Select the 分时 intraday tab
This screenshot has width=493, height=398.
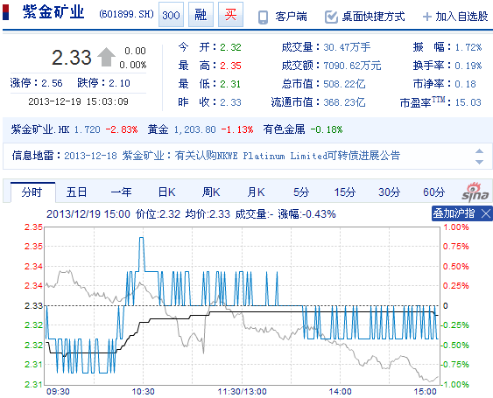pyautogui.click(x=32, y=192)
